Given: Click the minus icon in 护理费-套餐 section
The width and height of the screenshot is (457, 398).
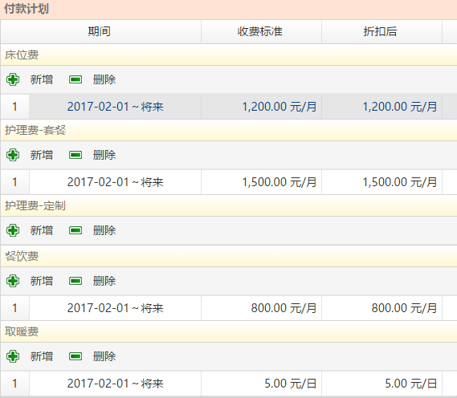Looking at the screenshot, I should tap(75, 155).
